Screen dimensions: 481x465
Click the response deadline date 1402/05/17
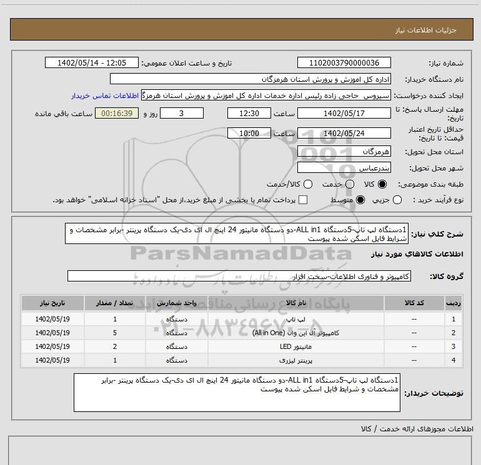344,113
